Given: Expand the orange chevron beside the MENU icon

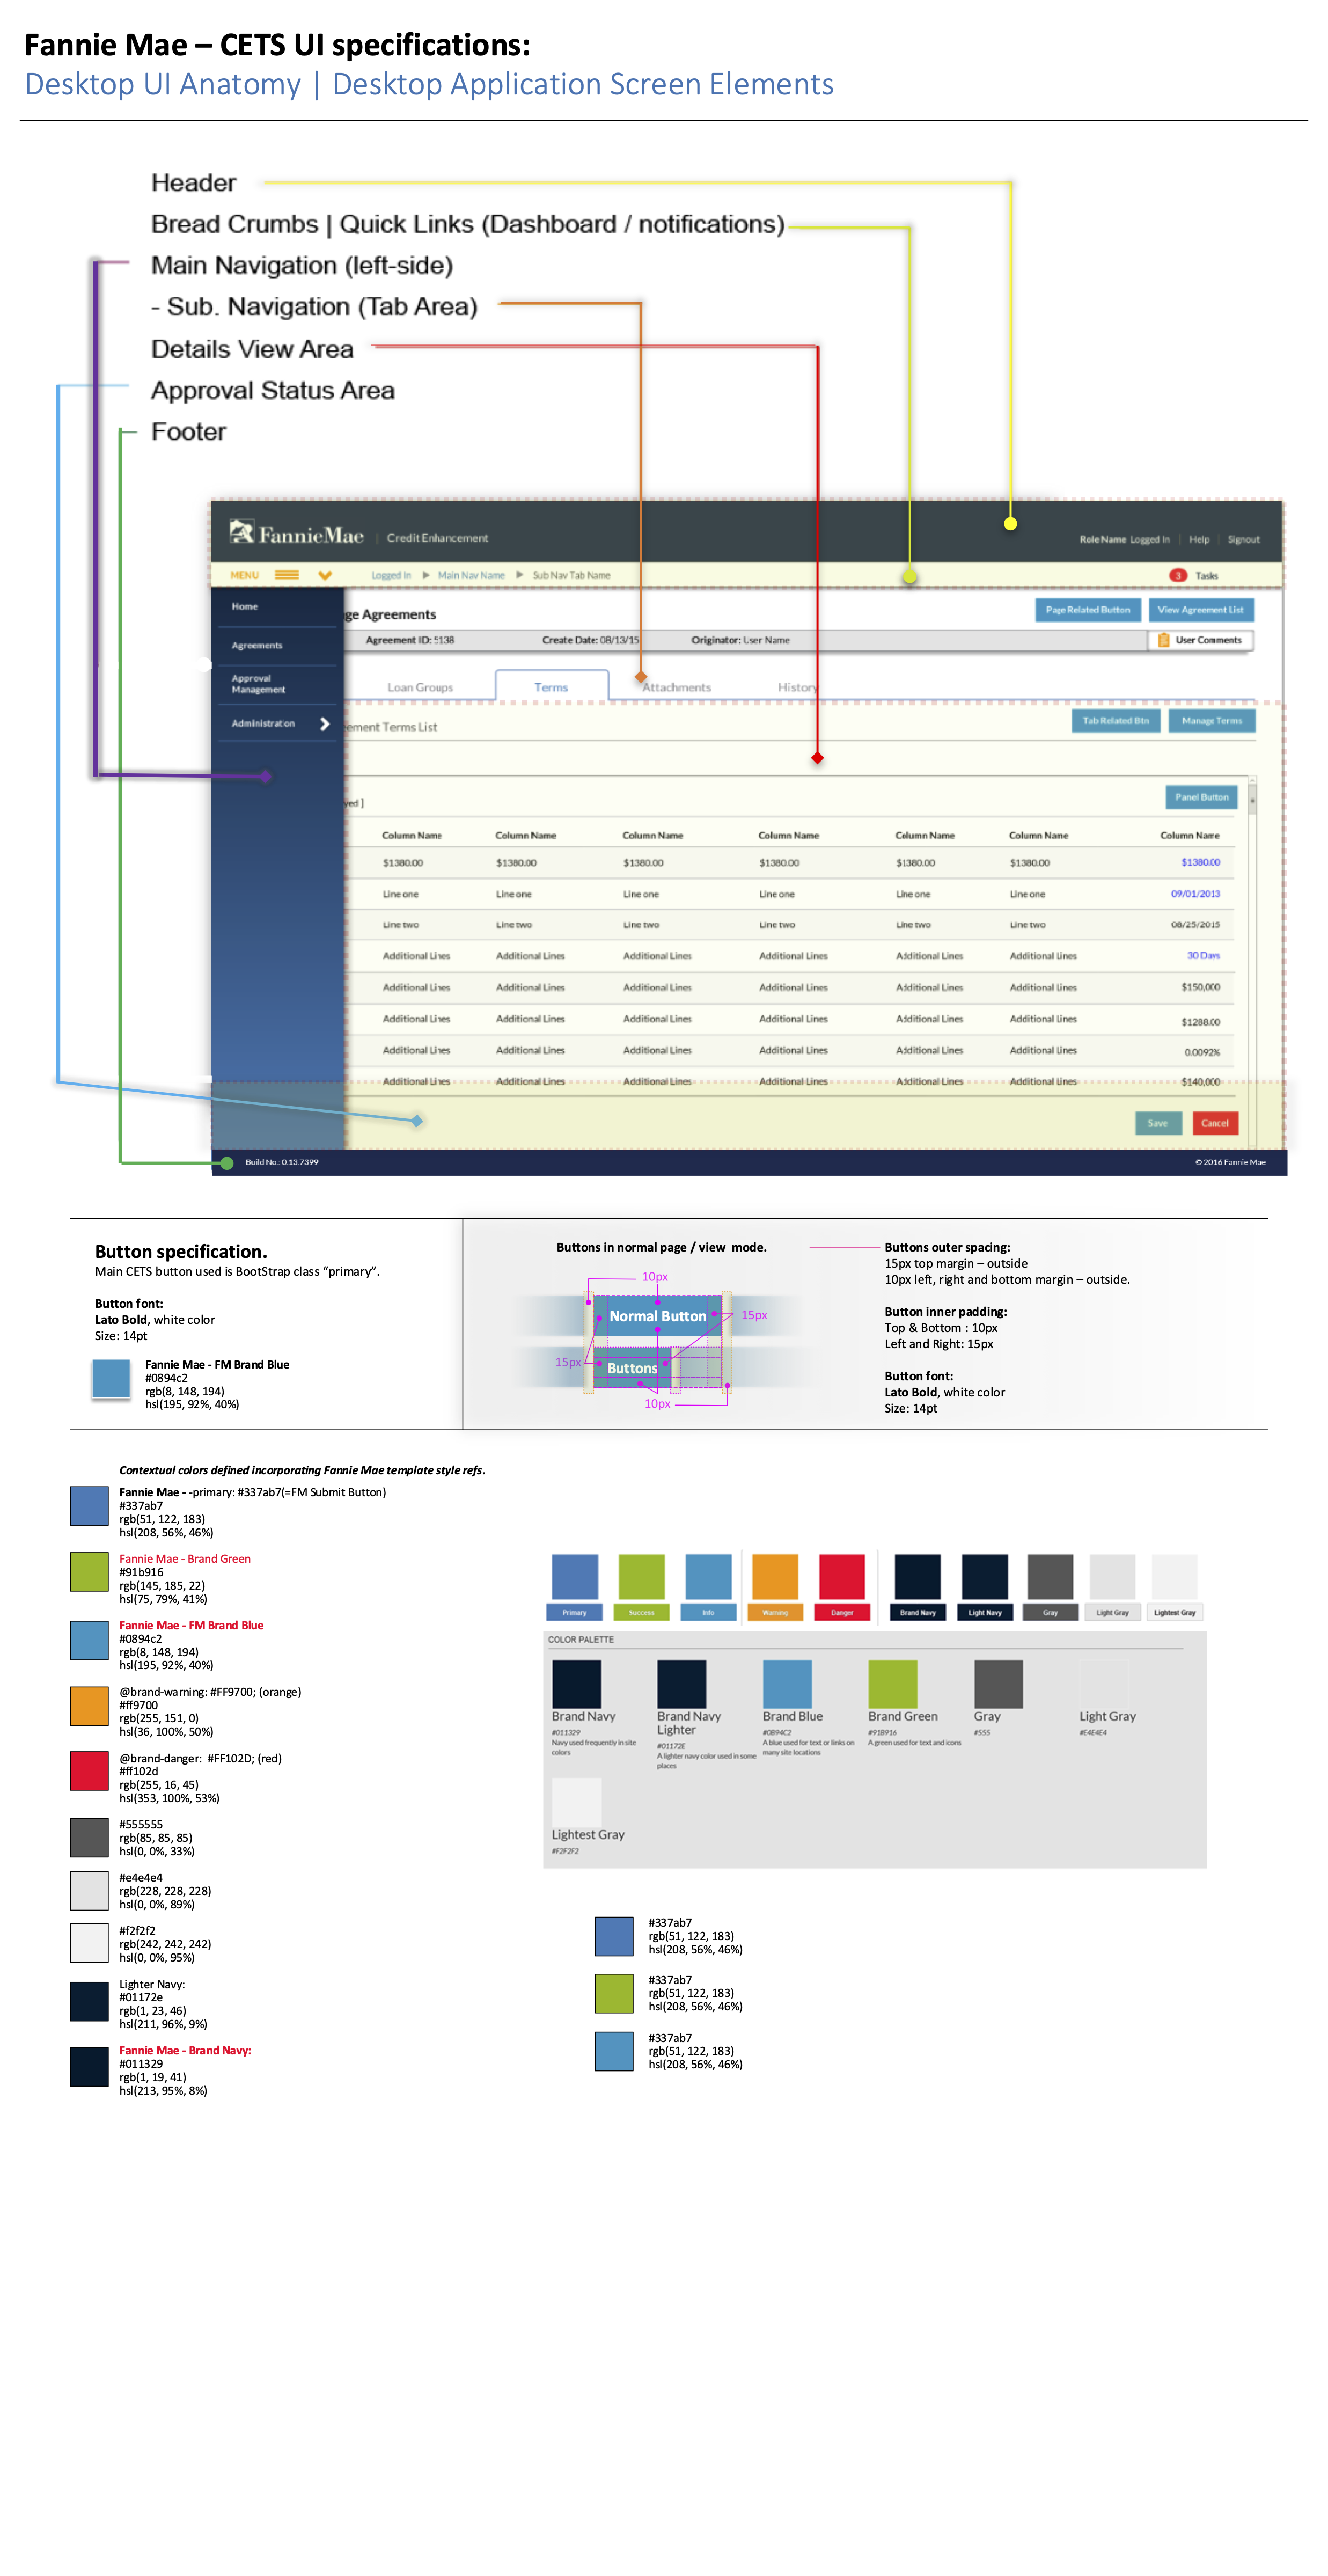Looking at the screenshot, I should point(325,575).
